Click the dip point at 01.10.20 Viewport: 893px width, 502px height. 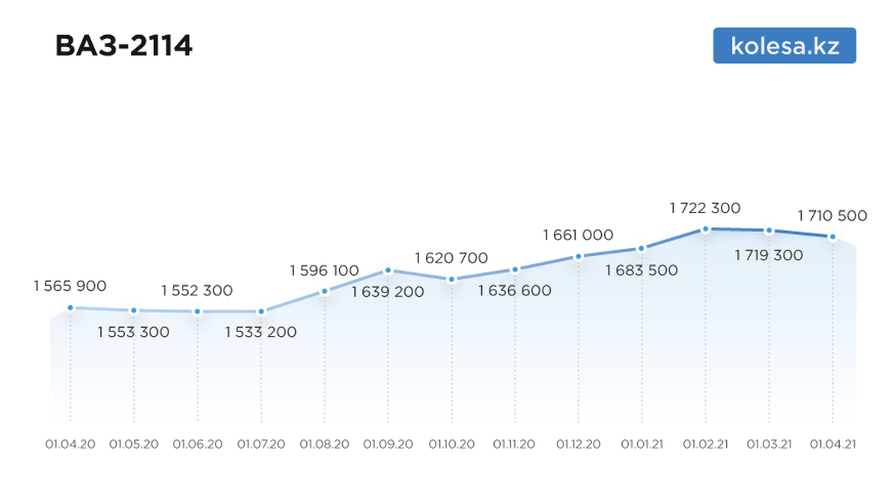(x=451, y=279)
